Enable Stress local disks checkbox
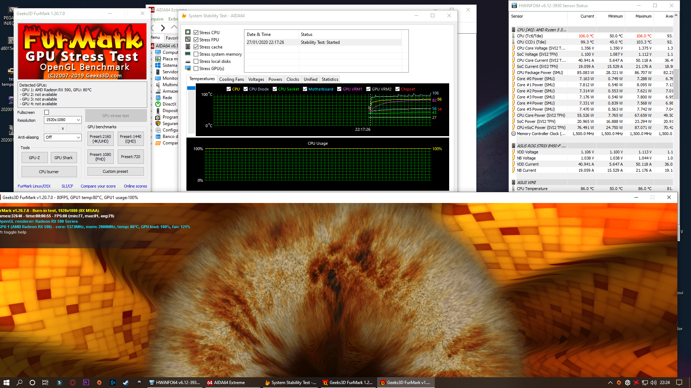The height and width of the screenshot is (388, 691). tap(196, 61)
